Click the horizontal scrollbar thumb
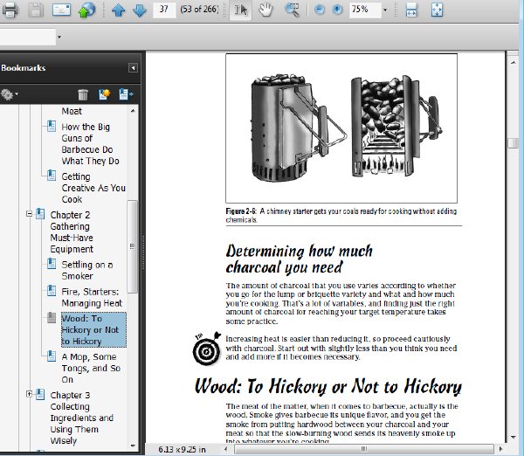Viewport: 524px width, 456px height. (x=364, y=449)
